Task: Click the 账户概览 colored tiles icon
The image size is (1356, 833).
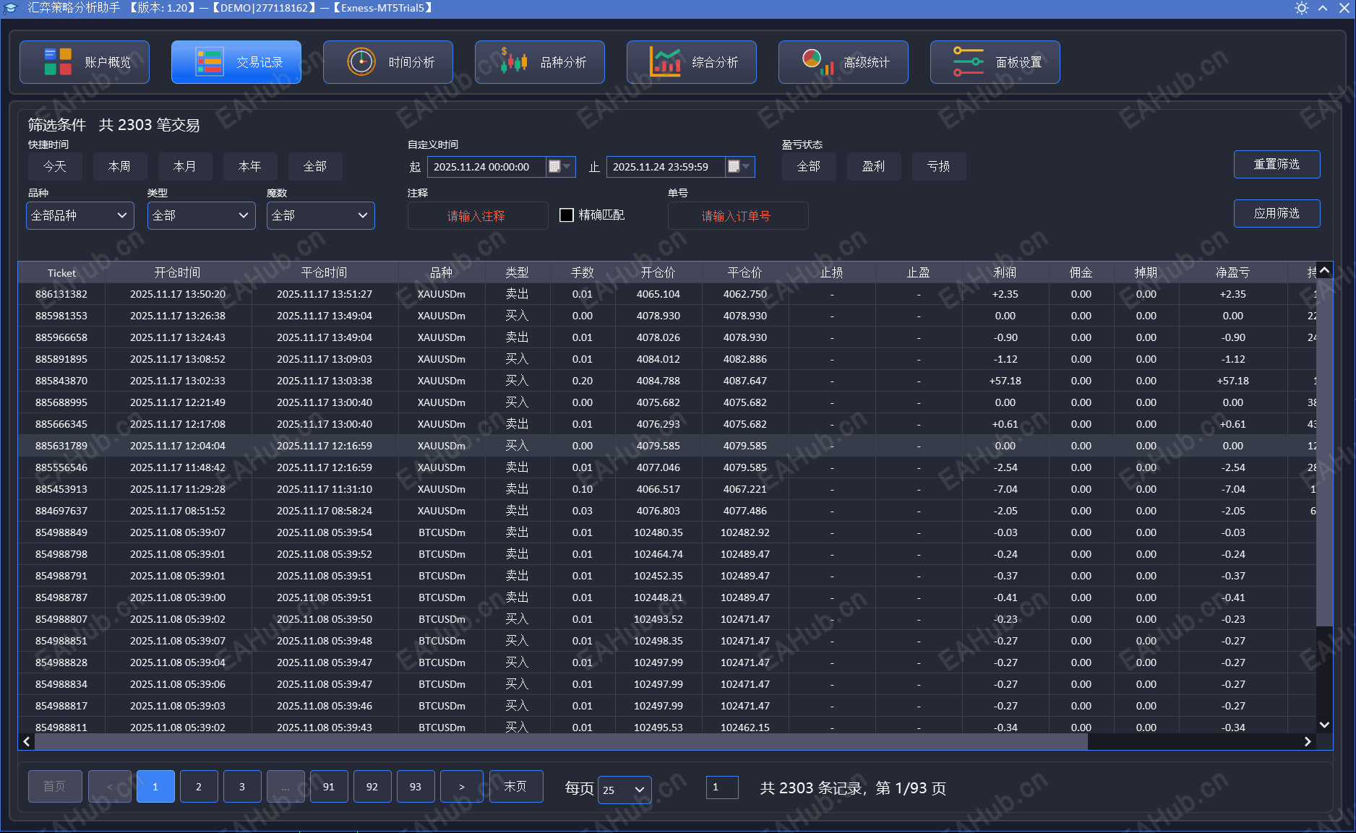Action: (58, 62)
